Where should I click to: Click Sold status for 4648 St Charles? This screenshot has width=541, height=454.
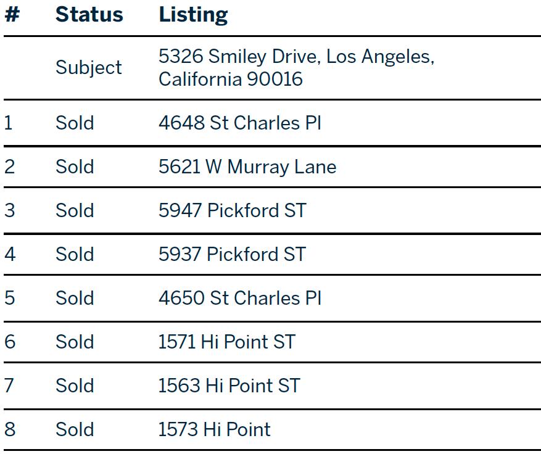[x=75, y=123]
